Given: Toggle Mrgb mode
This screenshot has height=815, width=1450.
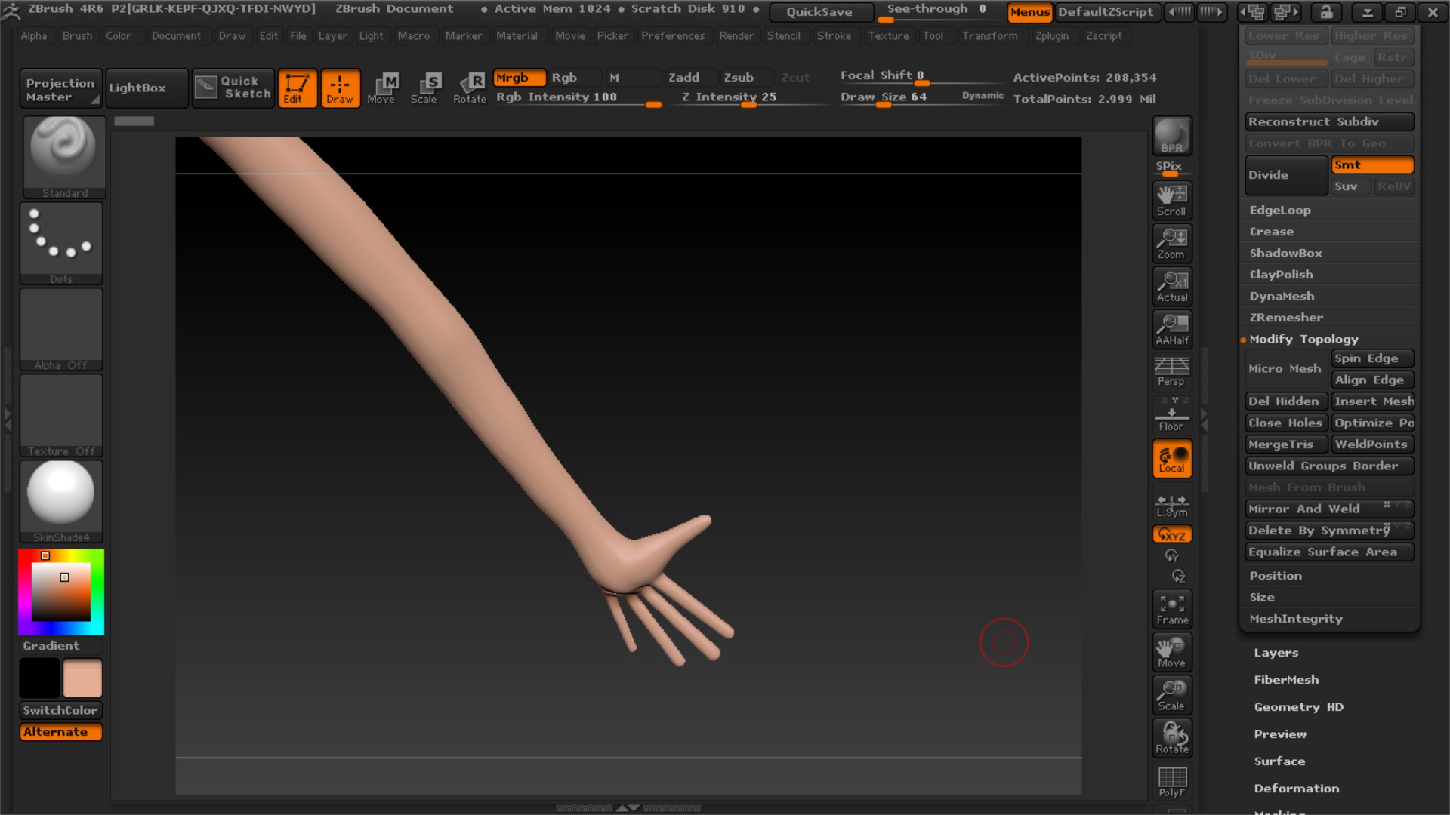Looking at the screenshot, I should click(x=520, y=78).
